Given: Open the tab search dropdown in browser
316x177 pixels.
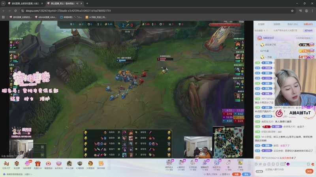Looking at the screenshot, I should point(3,4).
